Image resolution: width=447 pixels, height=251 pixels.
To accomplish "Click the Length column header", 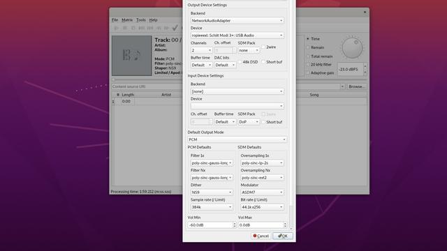I will (x=128, y=95).
